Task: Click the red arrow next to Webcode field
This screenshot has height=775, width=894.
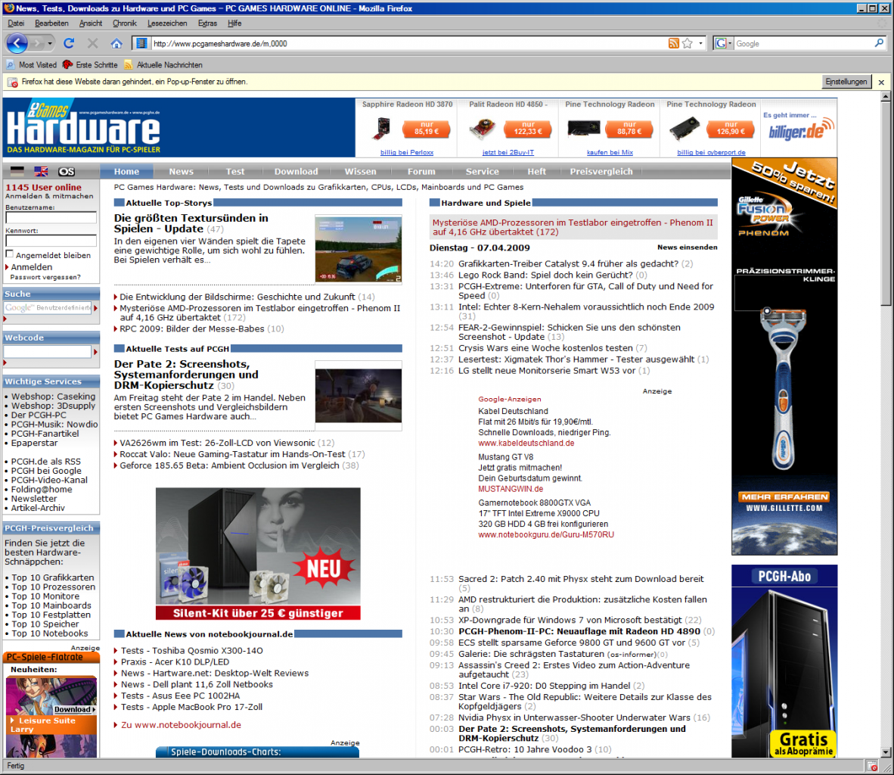Action: click(96, 352)
